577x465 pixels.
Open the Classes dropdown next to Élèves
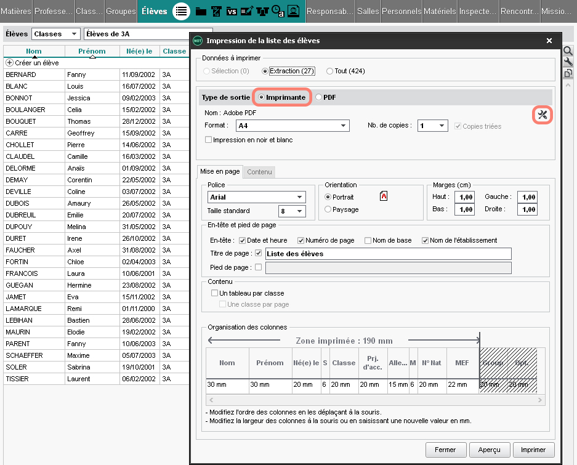(x=55, y=34)
